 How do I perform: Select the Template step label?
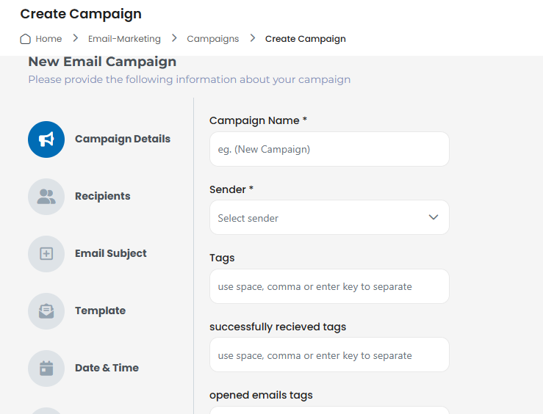[100, 310]
